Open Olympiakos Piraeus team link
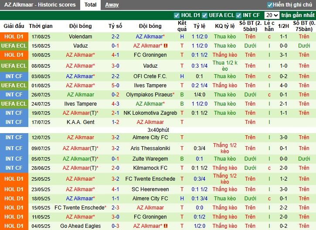316x230 pixels. [150, 95]
